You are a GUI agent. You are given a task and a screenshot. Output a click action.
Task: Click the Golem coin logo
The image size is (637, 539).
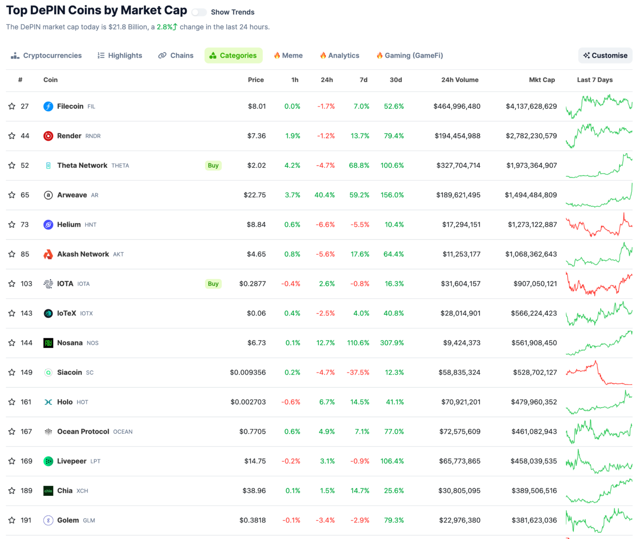[48, 520]
